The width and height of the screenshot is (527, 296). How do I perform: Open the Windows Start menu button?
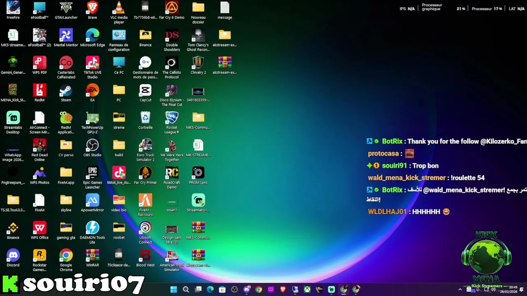point(174,289)
